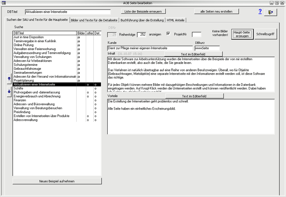Select list row Verwalten einer Ferienwohunug
The height and width of the screenshot is (197, 286).
point(57,49)
